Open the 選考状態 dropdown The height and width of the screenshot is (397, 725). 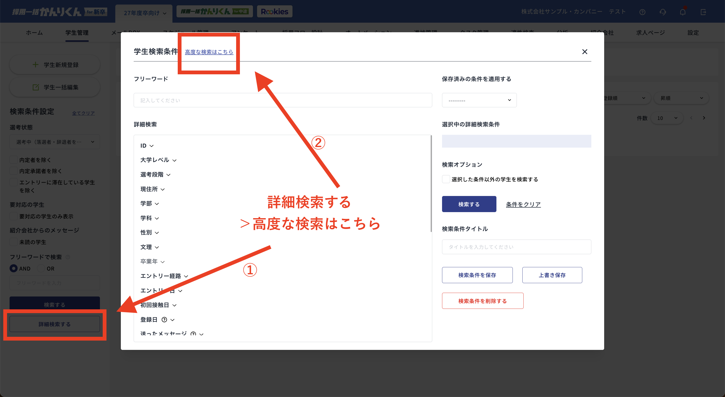click(54, 142)
